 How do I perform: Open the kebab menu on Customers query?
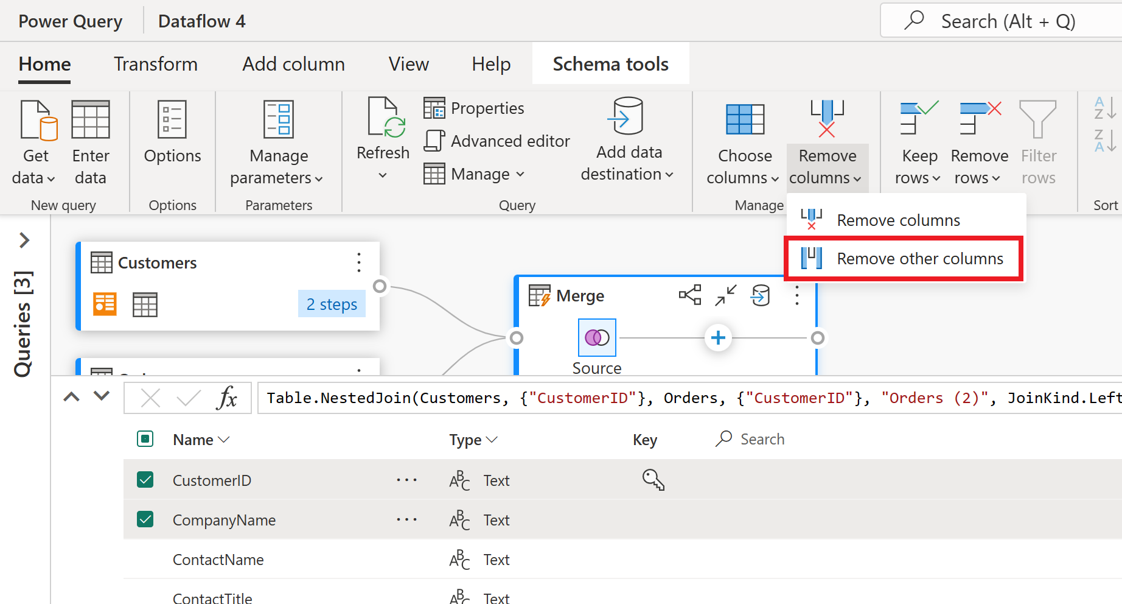coord(358,262)
